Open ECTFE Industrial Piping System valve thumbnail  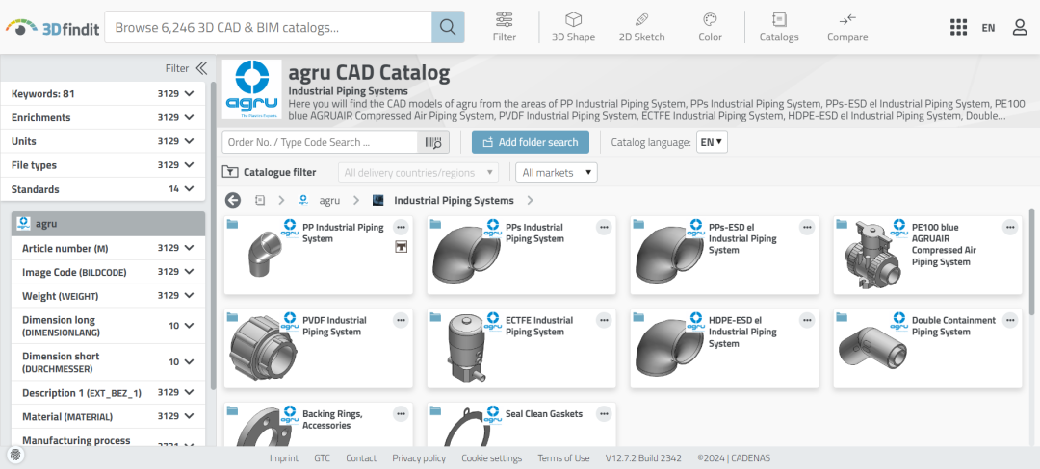466,349
